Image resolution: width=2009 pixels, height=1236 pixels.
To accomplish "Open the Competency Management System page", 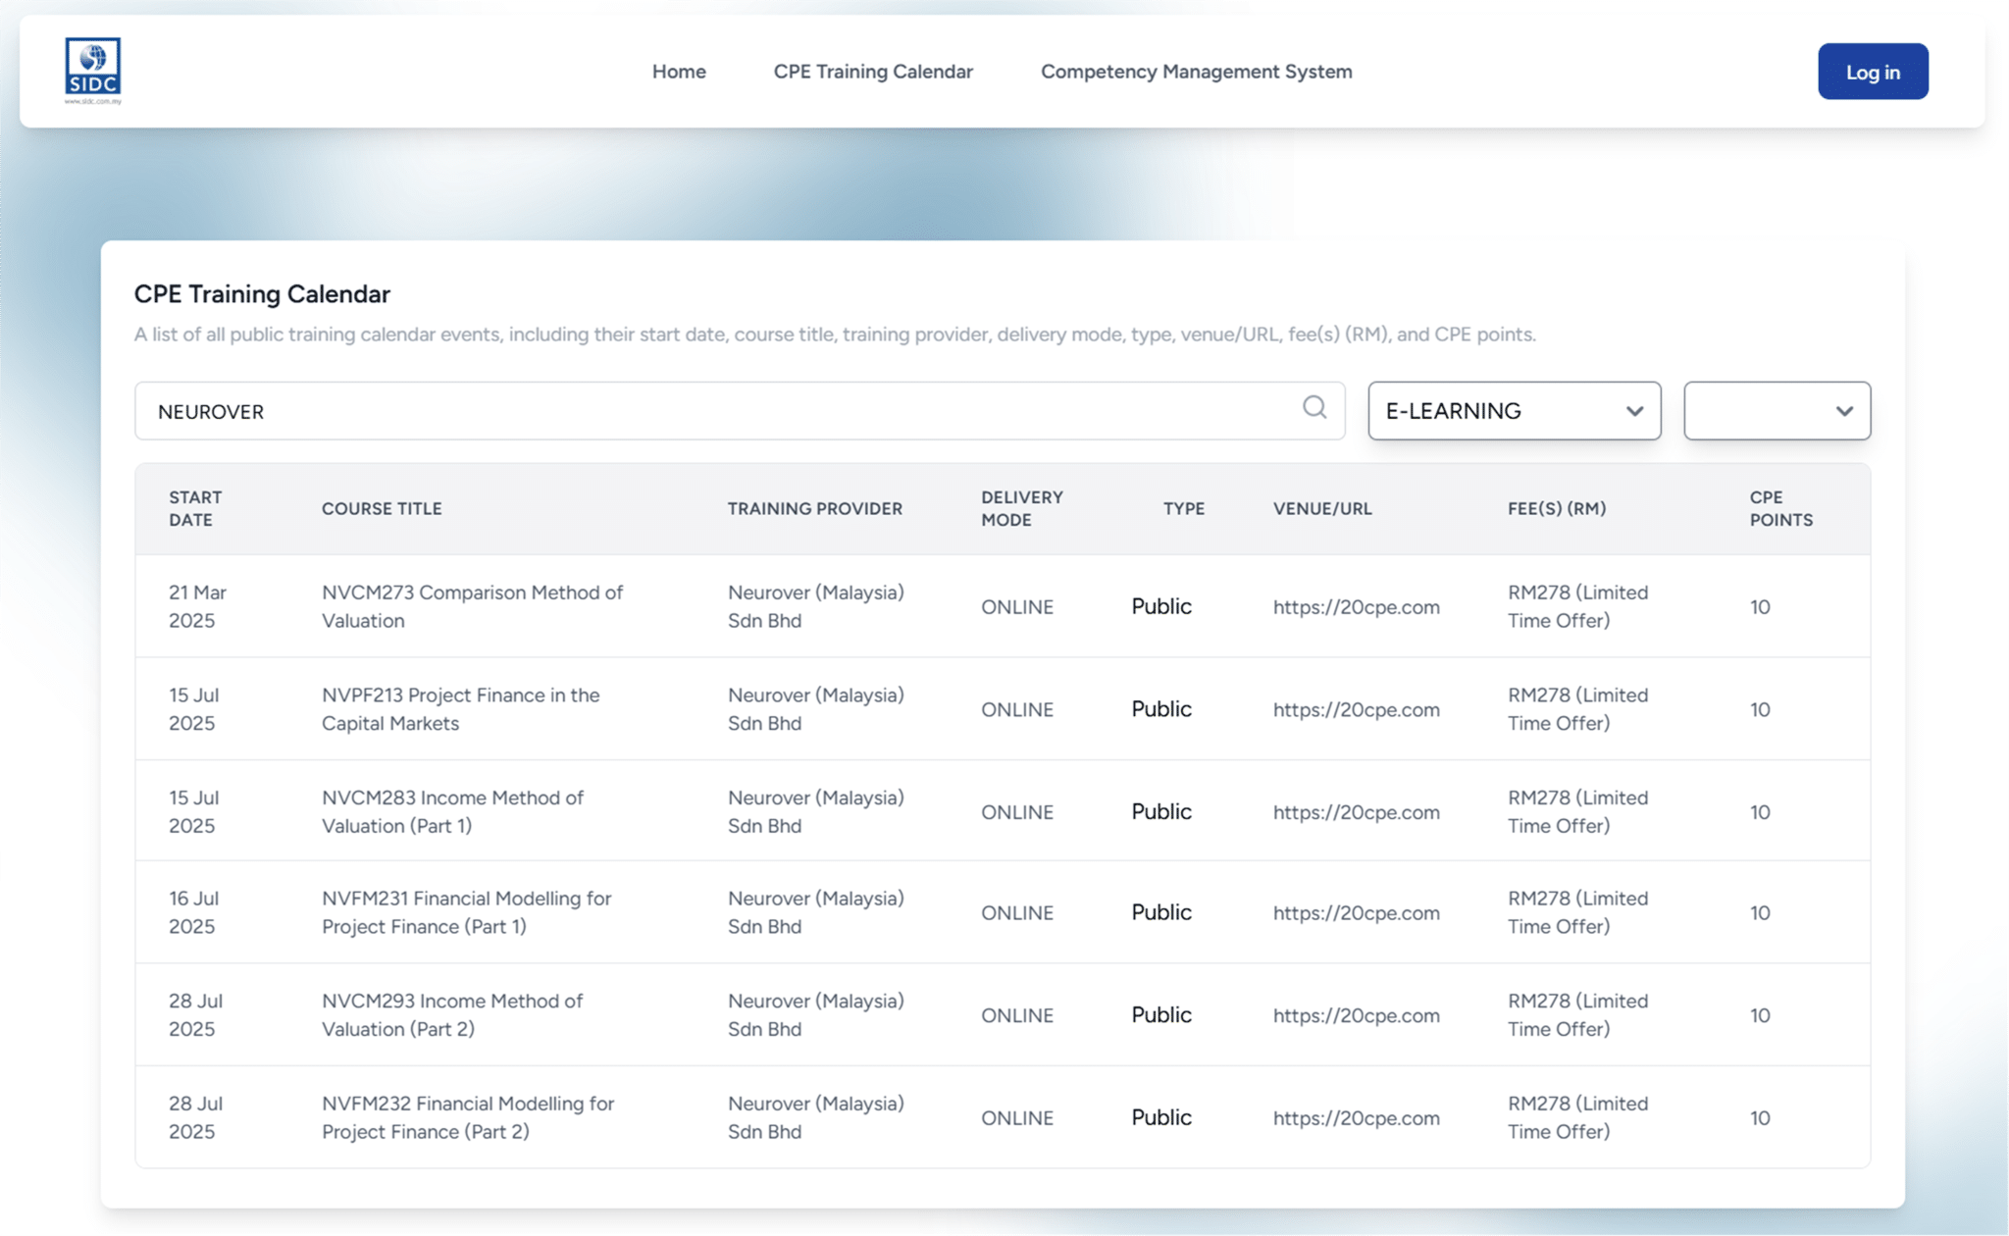I will click(x=1195, y=71).
